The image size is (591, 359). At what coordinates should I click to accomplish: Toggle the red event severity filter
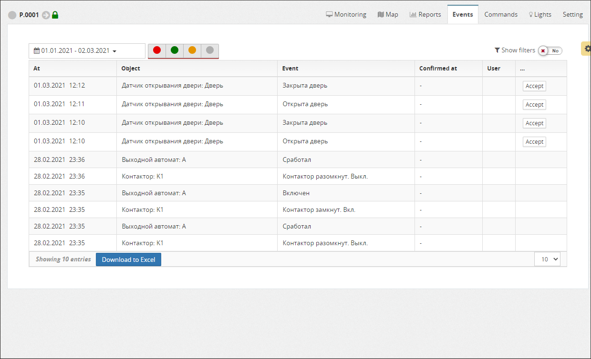[157, 50]
